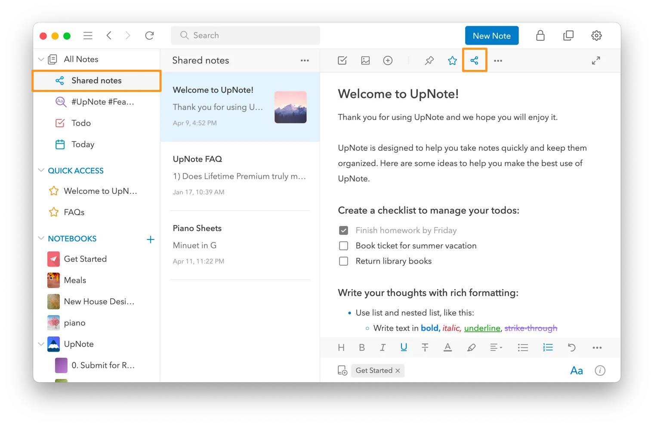Open the Todo list in sidebar
This screenshot has height=426, width=654.
[81, 123]
